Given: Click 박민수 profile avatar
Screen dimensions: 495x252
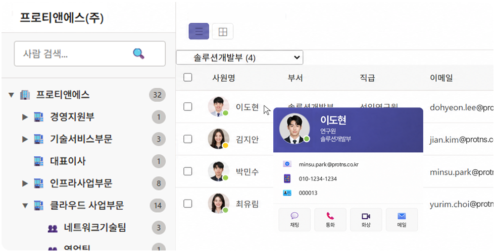Looking at the screenshot, I should 218,171.
